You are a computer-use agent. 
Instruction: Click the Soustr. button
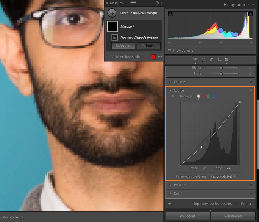149,46
